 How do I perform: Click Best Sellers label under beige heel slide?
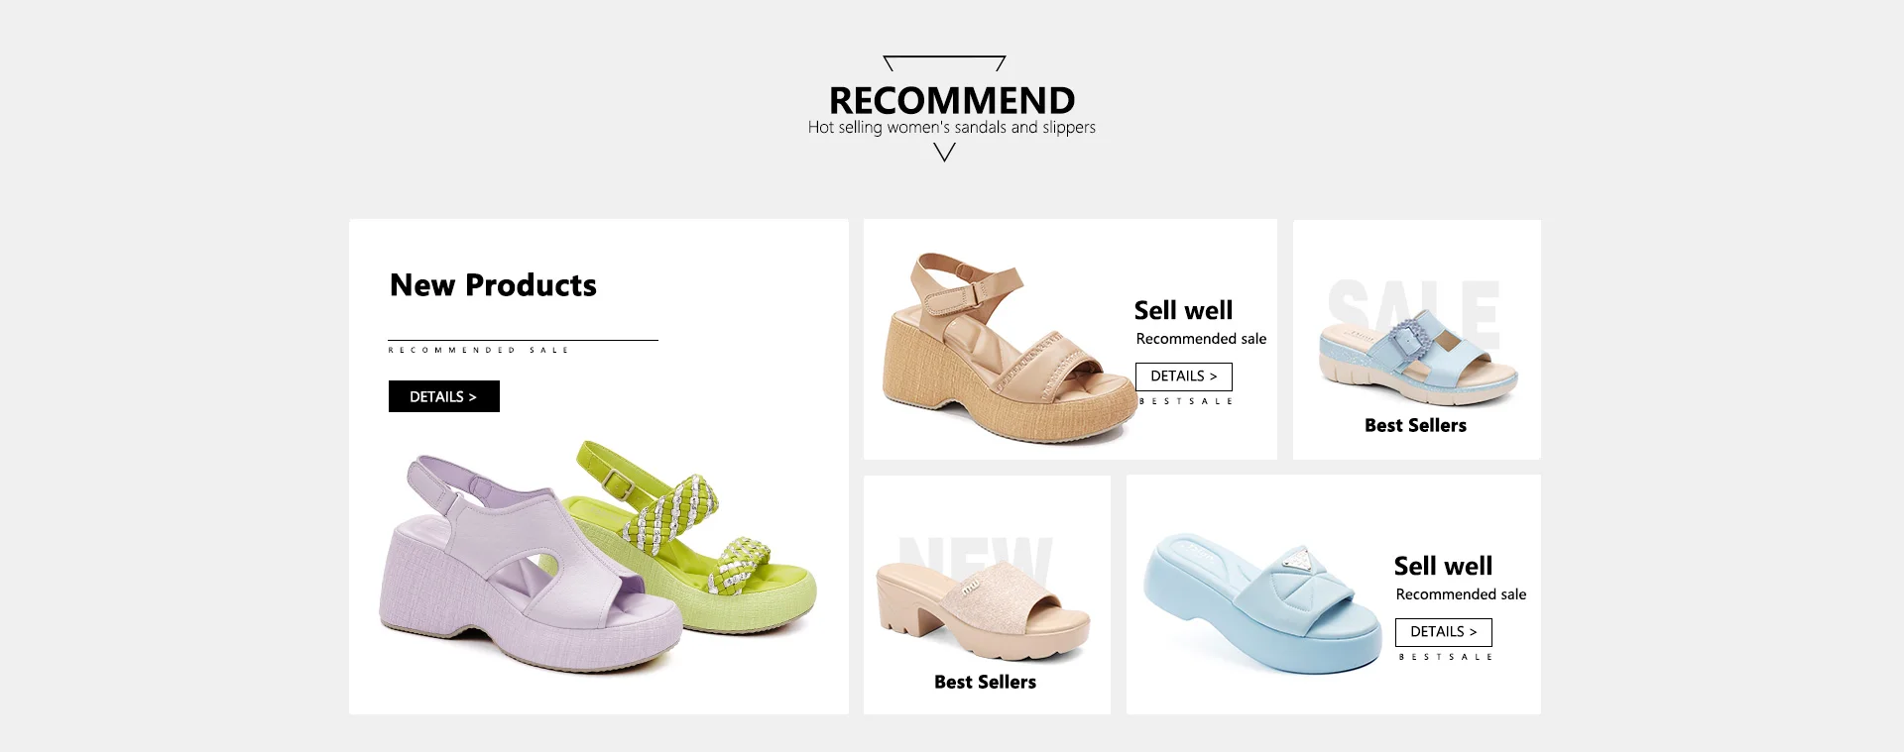(x=985, y=682)
